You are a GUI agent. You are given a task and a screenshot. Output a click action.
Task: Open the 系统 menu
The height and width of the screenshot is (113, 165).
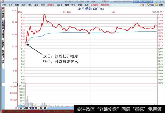(4, 5)
